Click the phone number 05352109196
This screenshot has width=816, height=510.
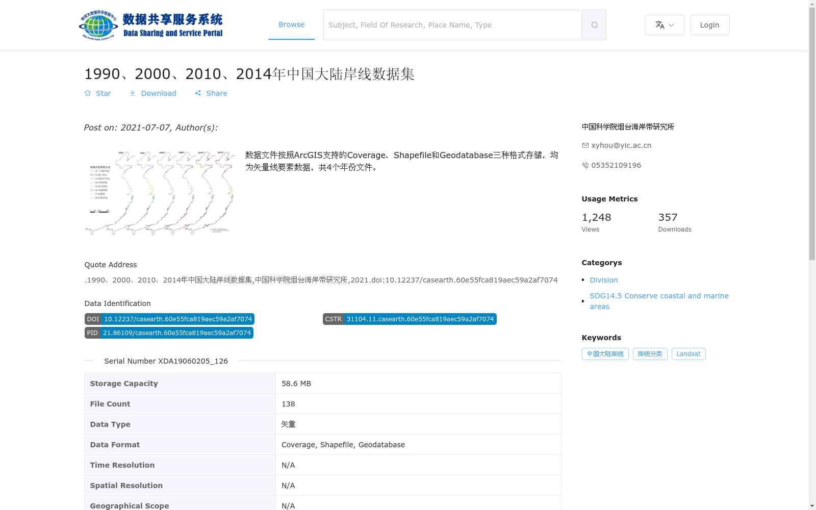(x=616, y=165)
